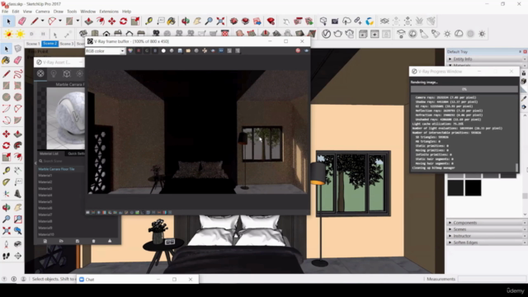Expand the Components tray panel

(487, 223)
